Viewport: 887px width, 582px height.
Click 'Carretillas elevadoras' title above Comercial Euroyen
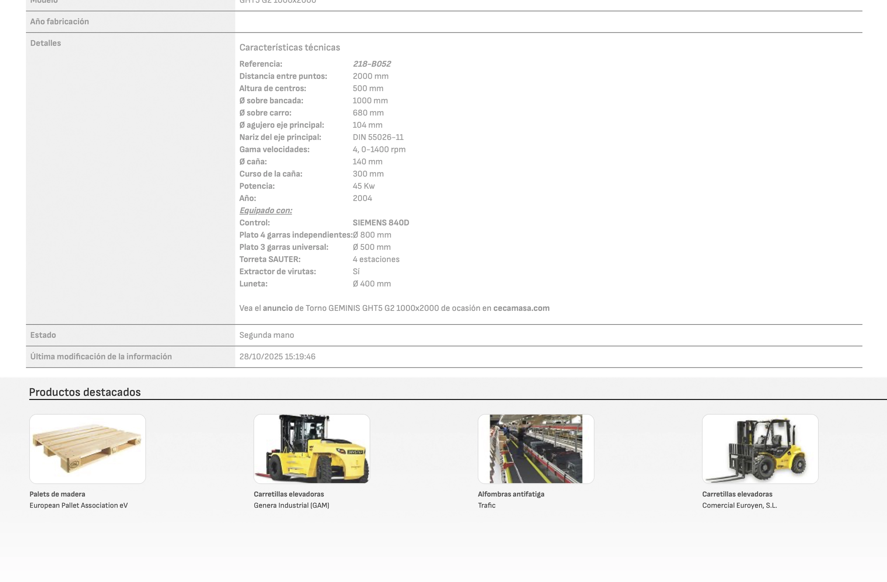pyautogui.click(x=737, y=494)
